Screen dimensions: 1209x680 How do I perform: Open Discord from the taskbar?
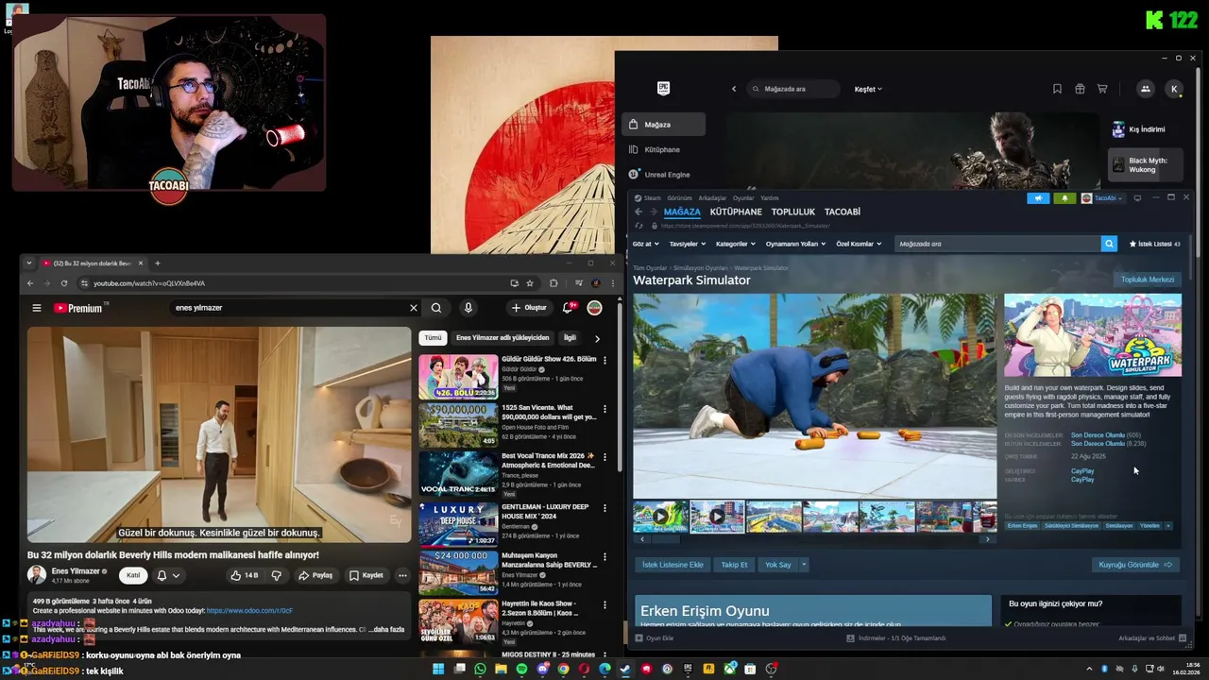[x=543, y=669]
